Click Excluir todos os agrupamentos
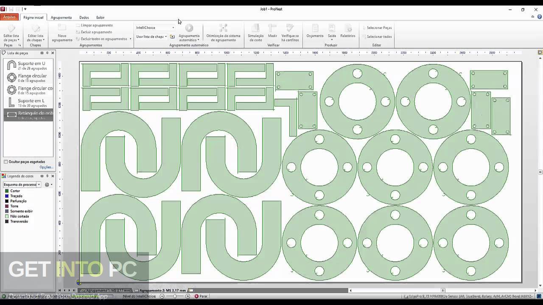The height and width of the screenshot is (305, 543). pos(101,39)
